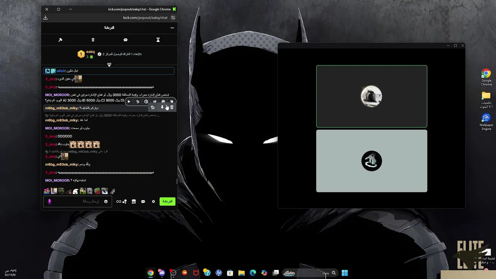
Task: Click the crossed-eye hide icon in message actions
Action: coord(155,102)
